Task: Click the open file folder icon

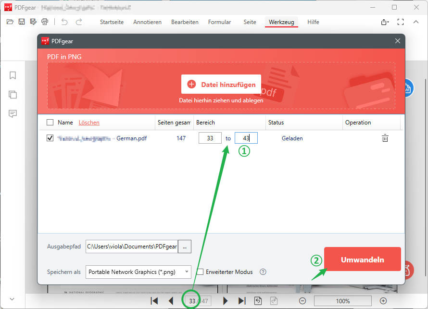Action: pos(10,22)
